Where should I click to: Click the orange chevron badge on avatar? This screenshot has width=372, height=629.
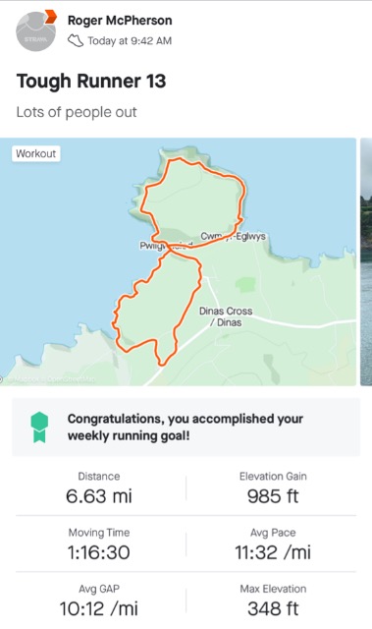(x=50, y=18)
